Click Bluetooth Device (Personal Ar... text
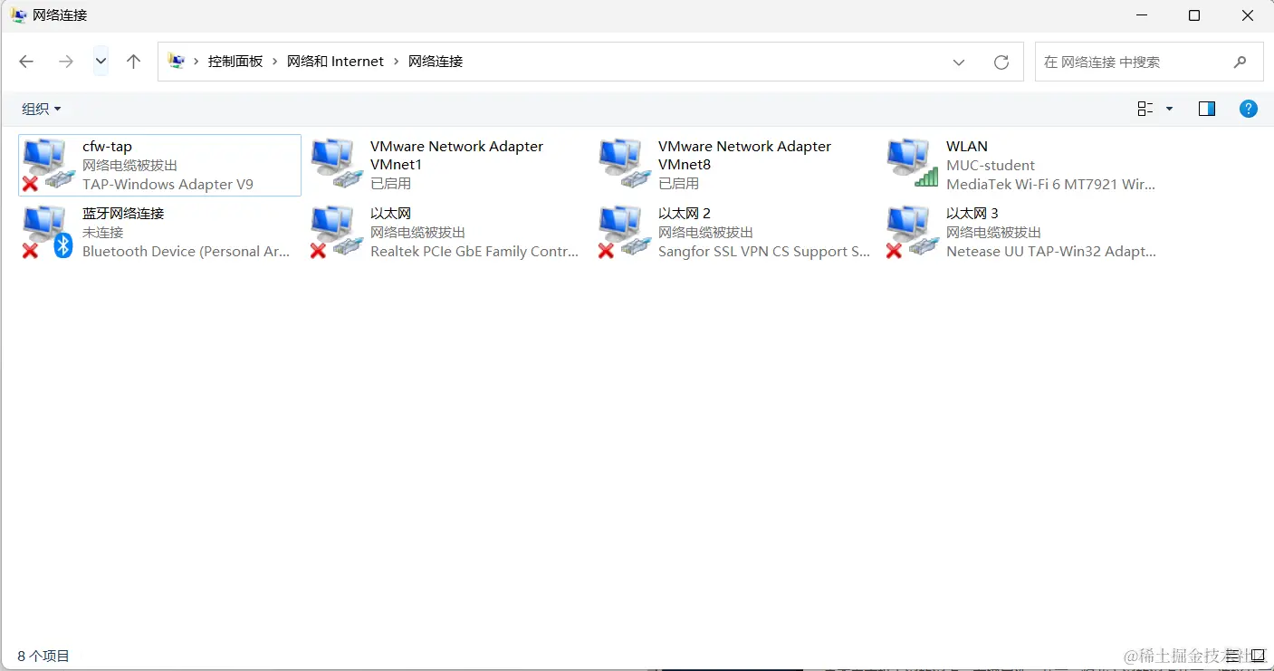 pyautogui.click(x=186, y=252)
